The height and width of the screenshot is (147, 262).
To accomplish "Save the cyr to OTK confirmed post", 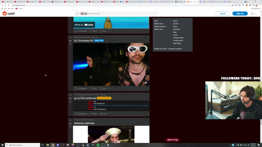I will pos(103,114).
